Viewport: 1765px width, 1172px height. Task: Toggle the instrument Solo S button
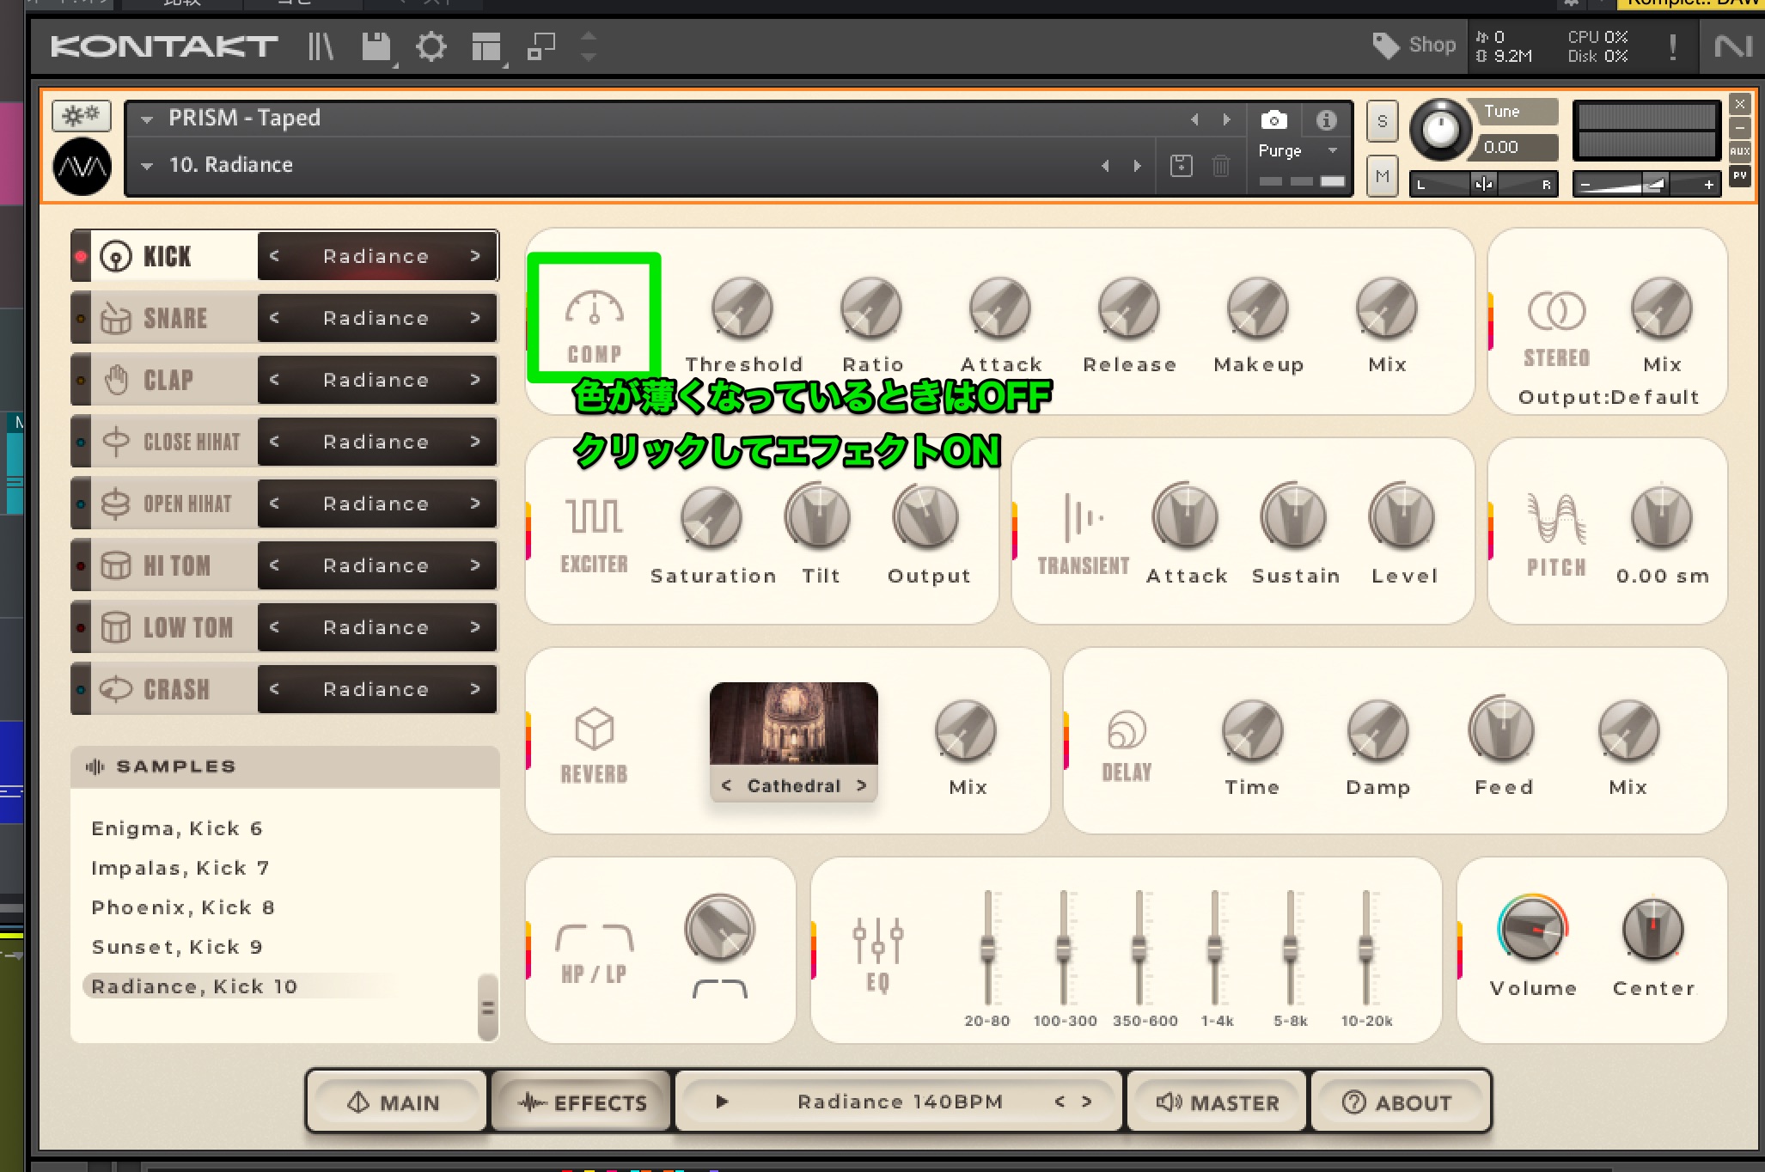[1382, 121]
